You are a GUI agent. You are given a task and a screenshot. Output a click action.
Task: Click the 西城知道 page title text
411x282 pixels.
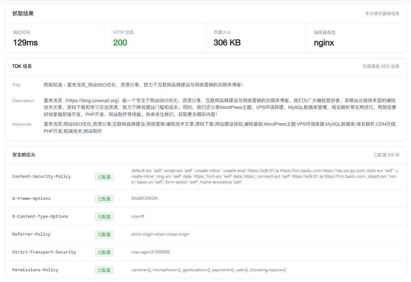coord(143,85)
